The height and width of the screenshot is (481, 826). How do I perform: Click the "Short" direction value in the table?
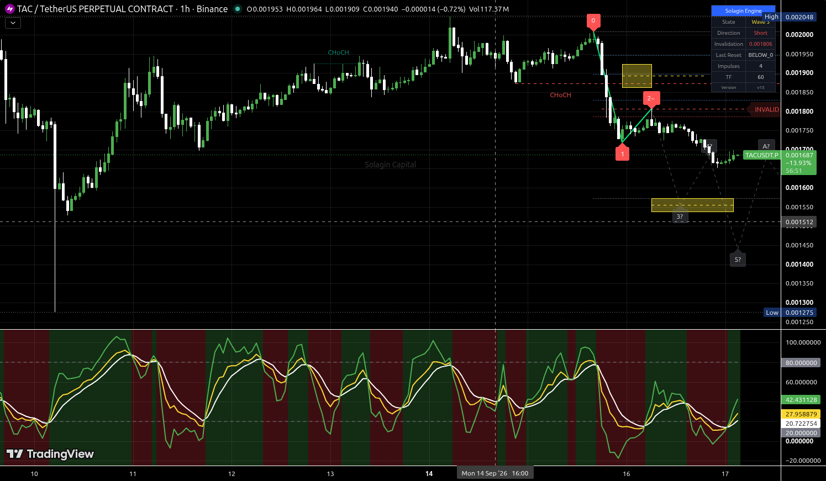tap(761, 33)
